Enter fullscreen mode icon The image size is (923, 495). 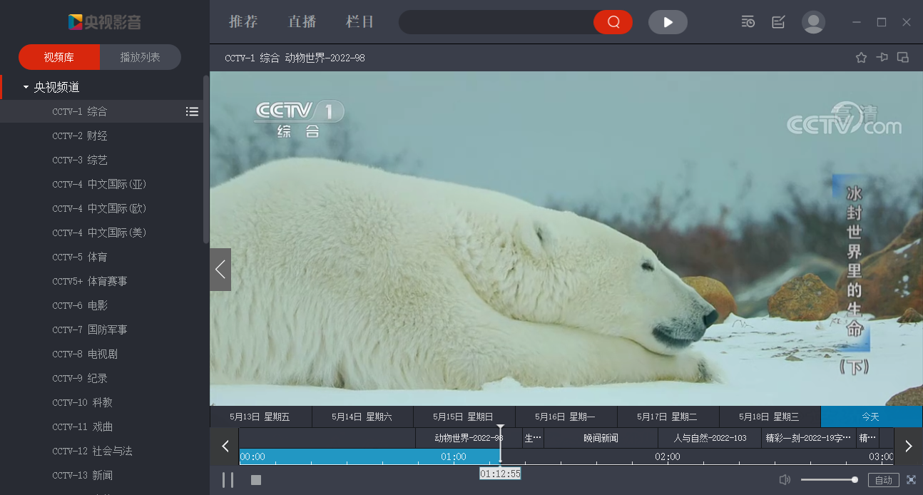click(x=911, y=480)
